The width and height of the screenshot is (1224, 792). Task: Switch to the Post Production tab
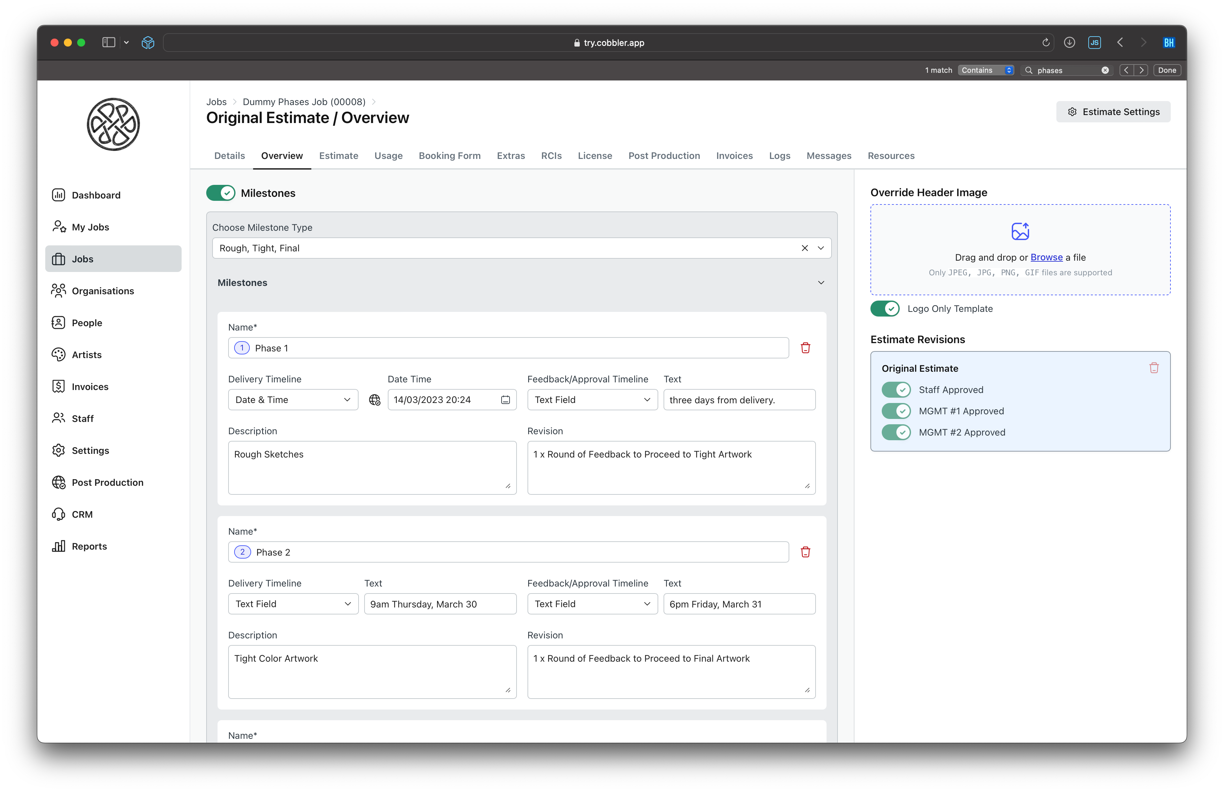point(664,156)
